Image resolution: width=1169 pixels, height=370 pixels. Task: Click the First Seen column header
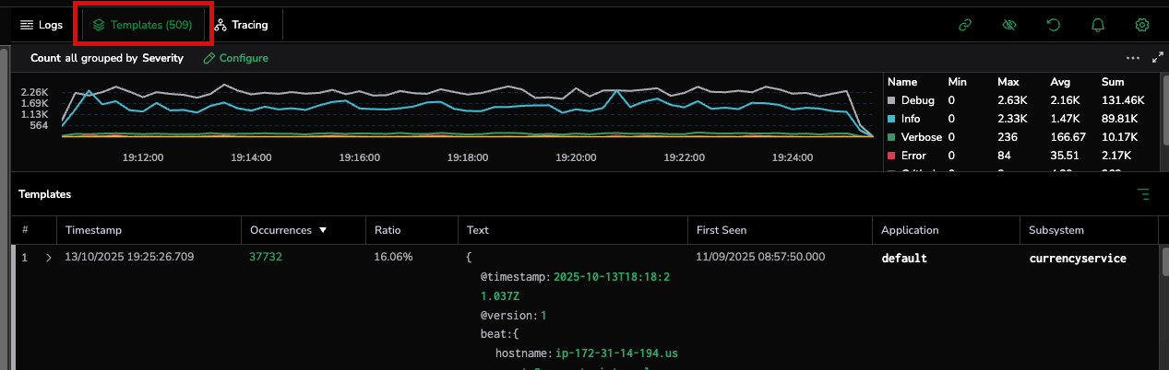point(722,230)
